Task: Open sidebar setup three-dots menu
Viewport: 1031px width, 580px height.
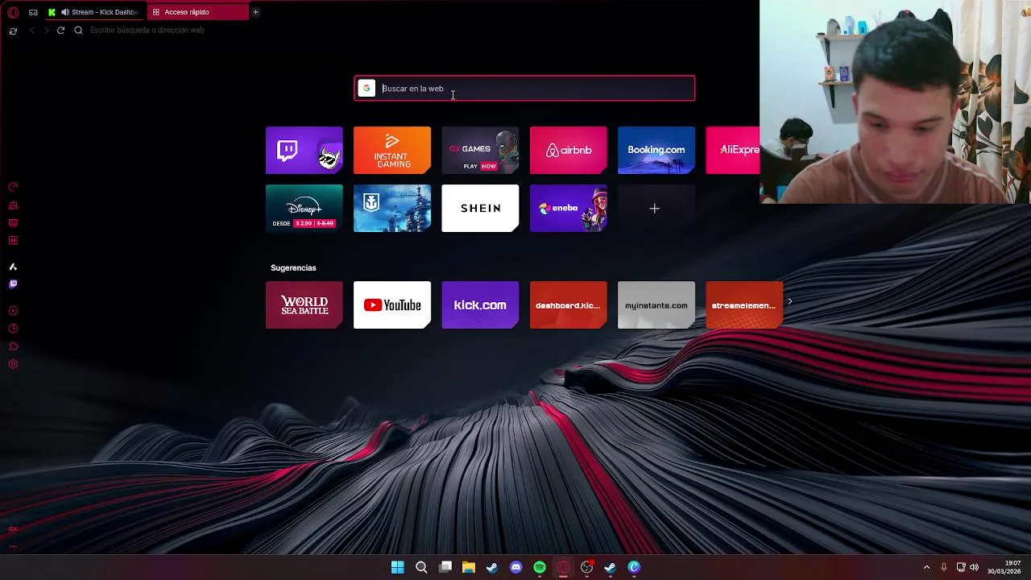Action: 13,546
